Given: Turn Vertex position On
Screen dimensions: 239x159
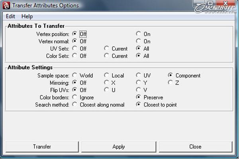Looking at the screenshot, I should point(139,34).
